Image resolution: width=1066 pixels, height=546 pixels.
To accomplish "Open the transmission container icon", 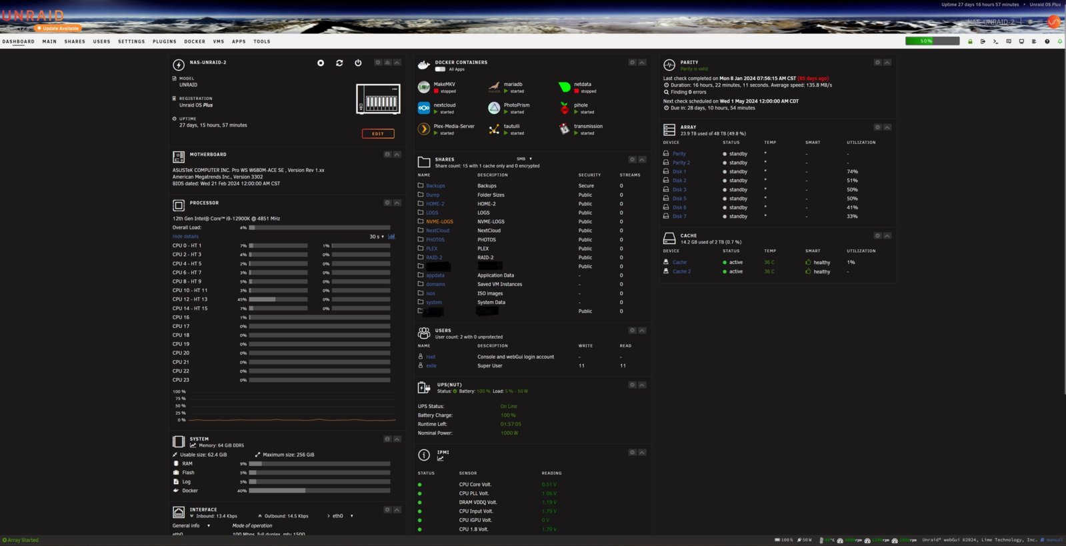I will pyautogui.click(x=564, y=129).
